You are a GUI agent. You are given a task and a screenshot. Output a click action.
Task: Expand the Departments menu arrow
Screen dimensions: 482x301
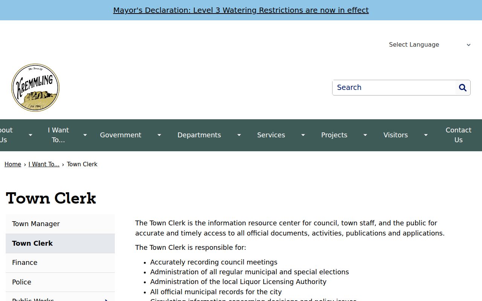pos(239,135)
